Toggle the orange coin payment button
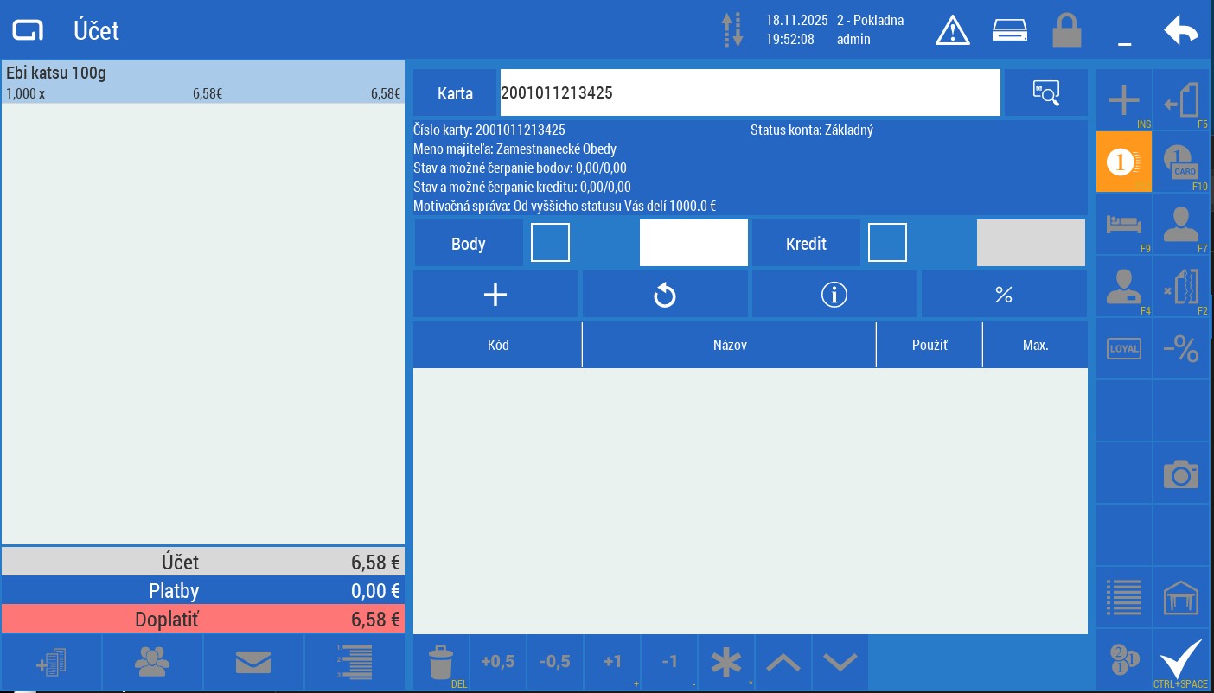 point(1123,162)
